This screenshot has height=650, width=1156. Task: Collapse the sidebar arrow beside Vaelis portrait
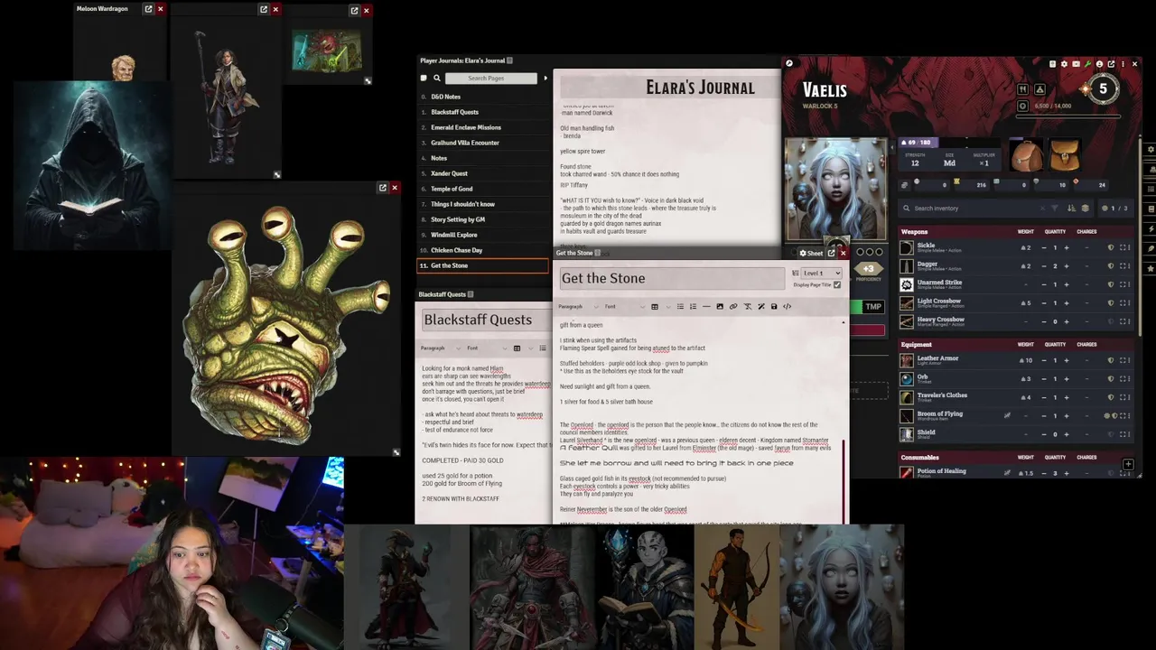[892, 148]
